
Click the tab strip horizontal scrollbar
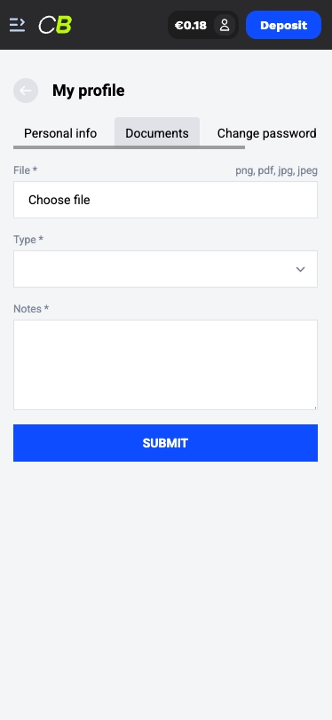pyautogui.click(x=129, y=147)
